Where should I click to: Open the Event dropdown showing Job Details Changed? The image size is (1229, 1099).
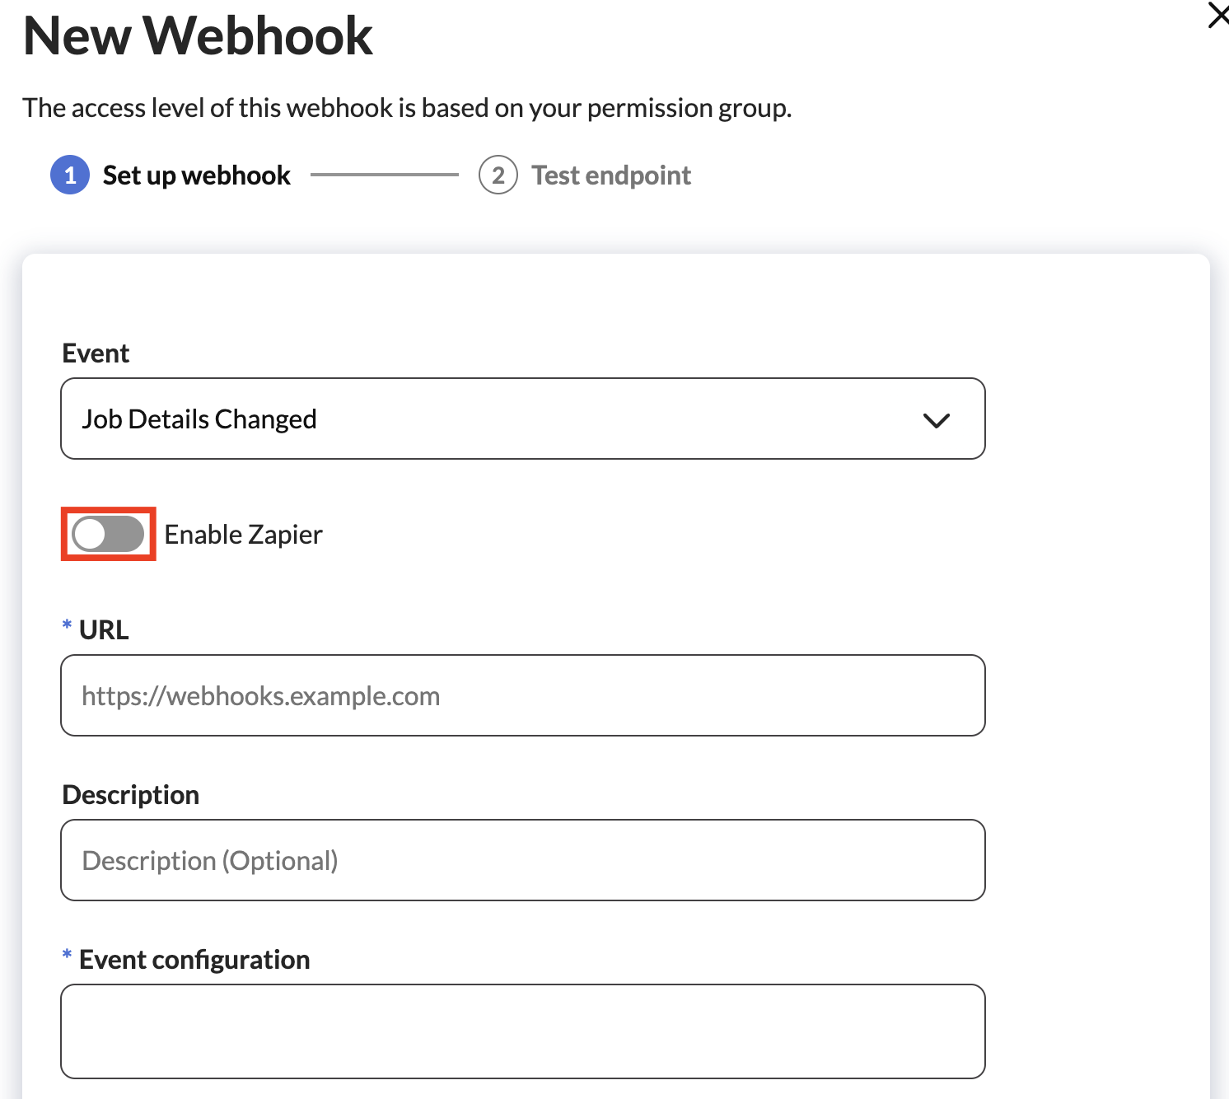point(522,419)
